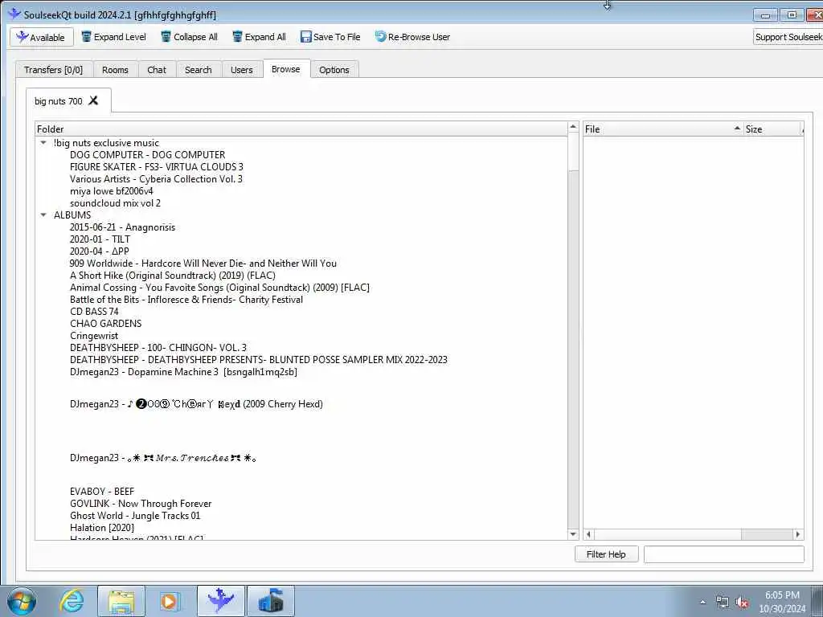Screen dimensions: 823x617
Task: Select the Browse tab
Action: (286, 69)
